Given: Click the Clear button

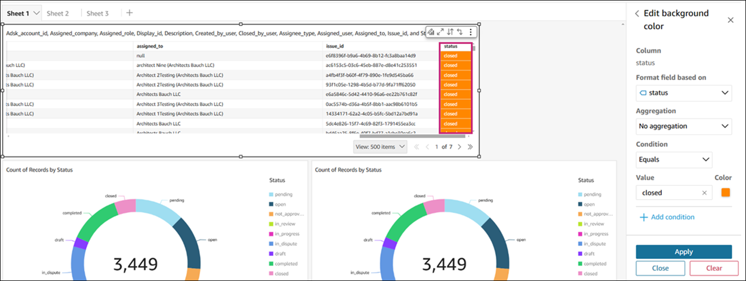Looking at the screenshot, I should pos(714,268).
